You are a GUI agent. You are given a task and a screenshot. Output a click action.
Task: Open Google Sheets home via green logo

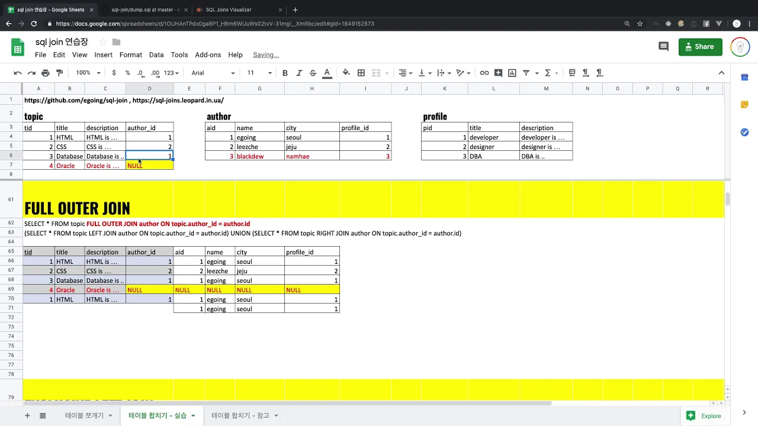(x=18, y=47)
